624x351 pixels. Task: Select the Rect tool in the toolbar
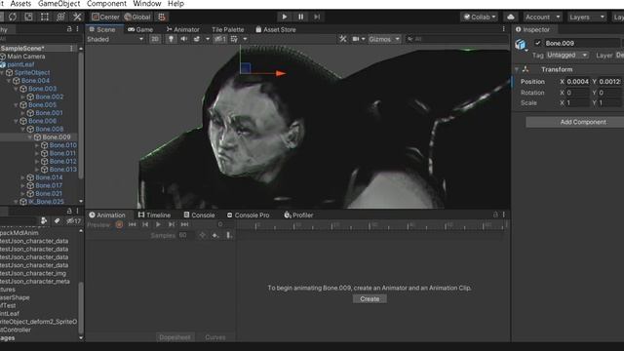tap(45, 17)
